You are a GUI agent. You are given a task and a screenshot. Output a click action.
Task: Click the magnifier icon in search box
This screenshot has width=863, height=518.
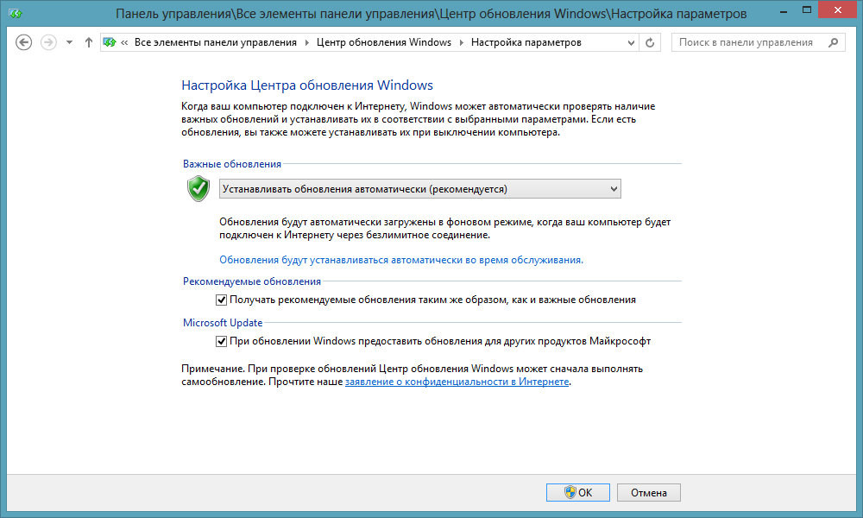833,42
